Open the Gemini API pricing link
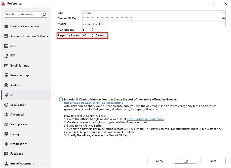This screenshot has height=168, width=231. (x=94, y=103)
